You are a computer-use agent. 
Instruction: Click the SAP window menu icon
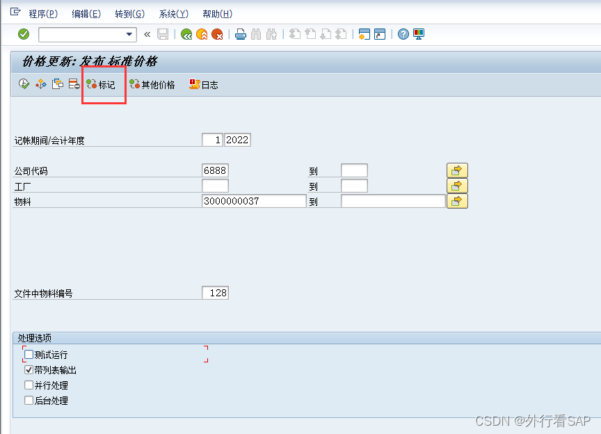(15, 13)
